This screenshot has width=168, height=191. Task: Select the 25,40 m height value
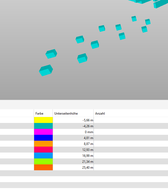pyautogui.click(x=88, y=168)
